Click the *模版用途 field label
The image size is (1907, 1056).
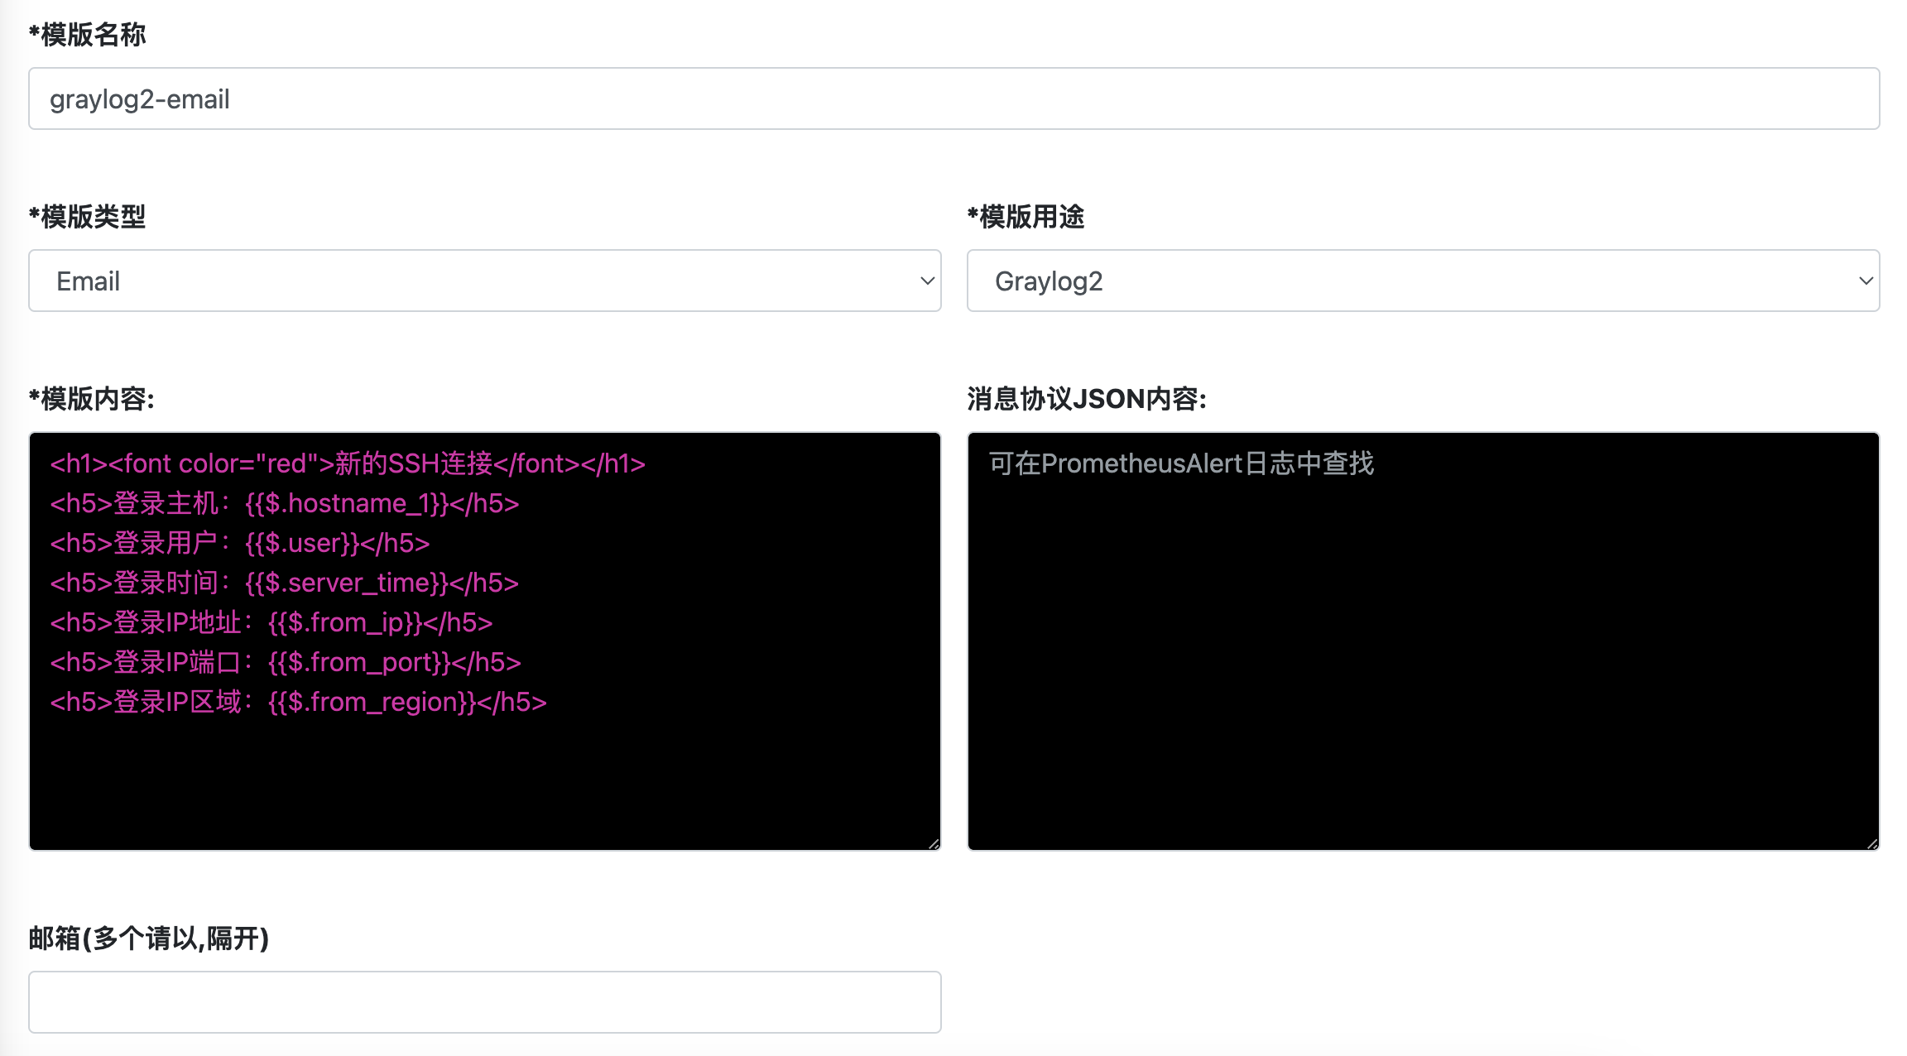(1026, 217)
